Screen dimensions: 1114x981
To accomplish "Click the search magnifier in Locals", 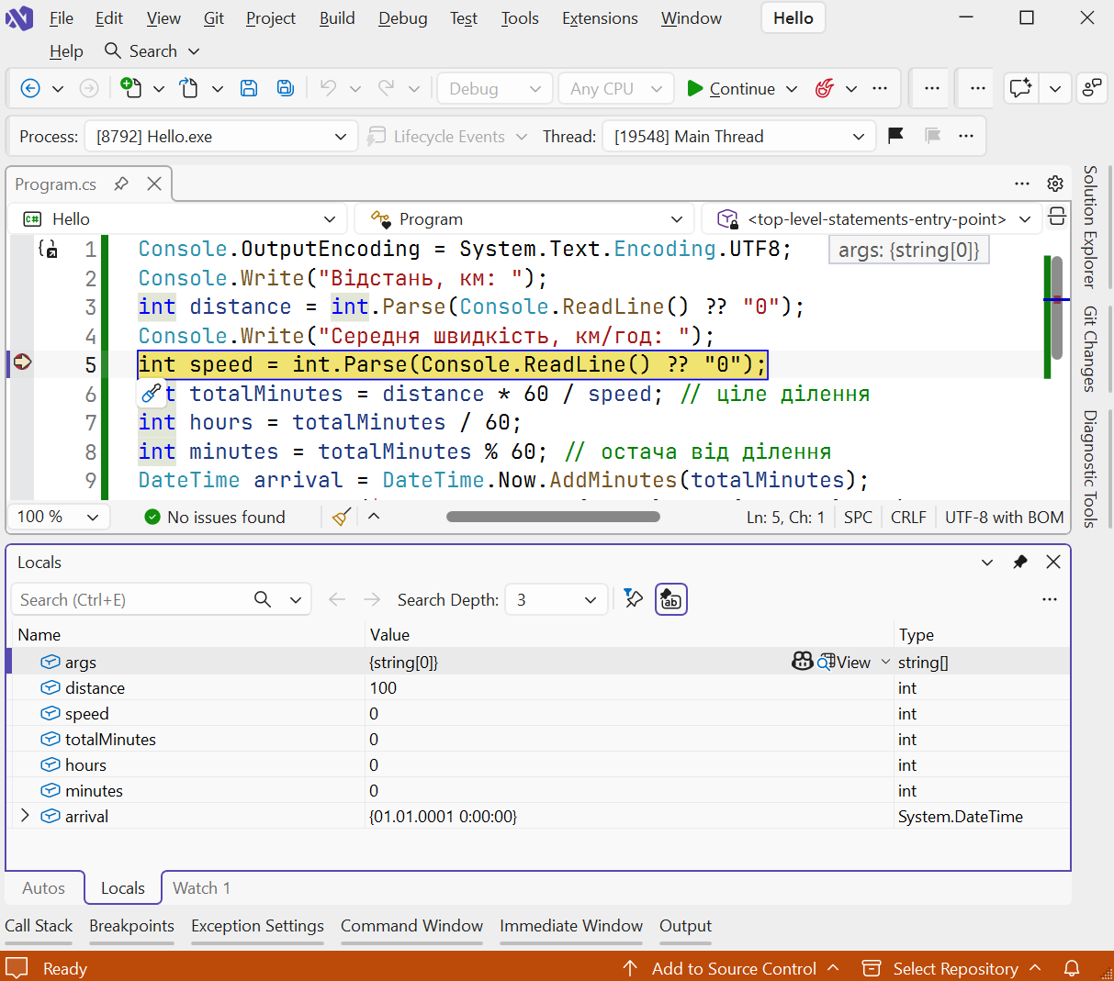I will 263,599.
